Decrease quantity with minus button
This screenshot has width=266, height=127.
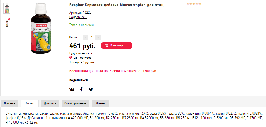pyautogui.click(x=86, y=37)
